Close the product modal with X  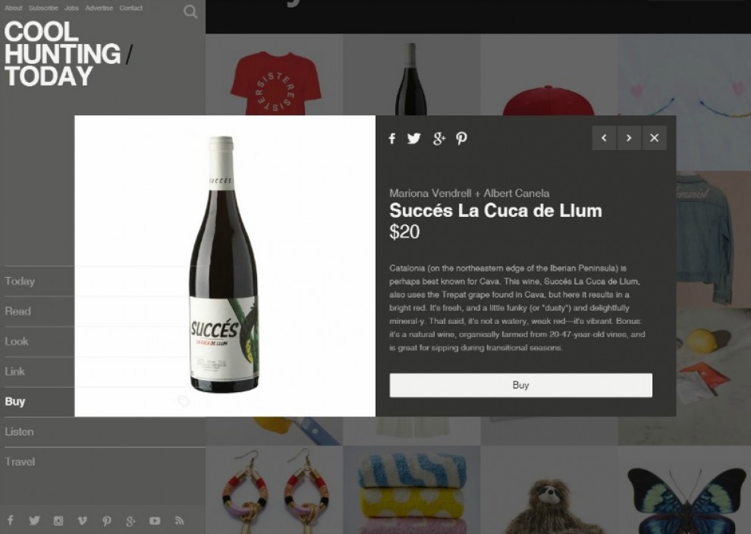click(654, 138)
